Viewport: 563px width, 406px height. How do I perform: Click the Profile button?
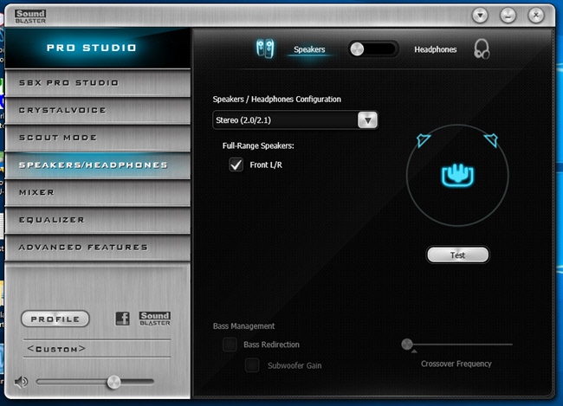pos(55,319)
